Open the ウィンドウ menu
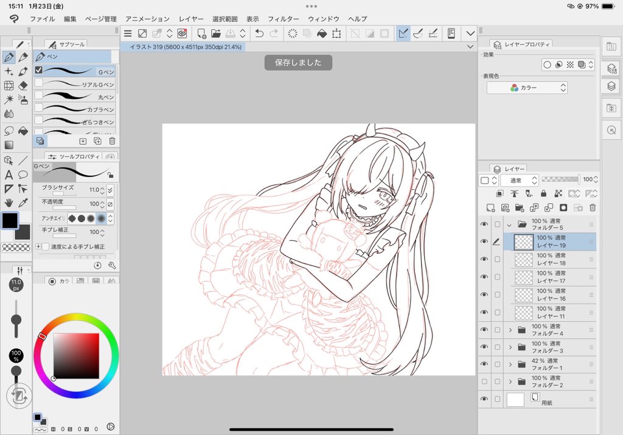This screenshot has height=435, width=623. (x=324, y=19)
